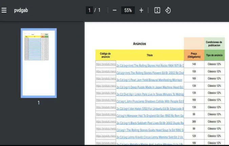The image size is (229, 146).
Task: Open the Rolling Stones Flowers listing link
Action: 150,72
